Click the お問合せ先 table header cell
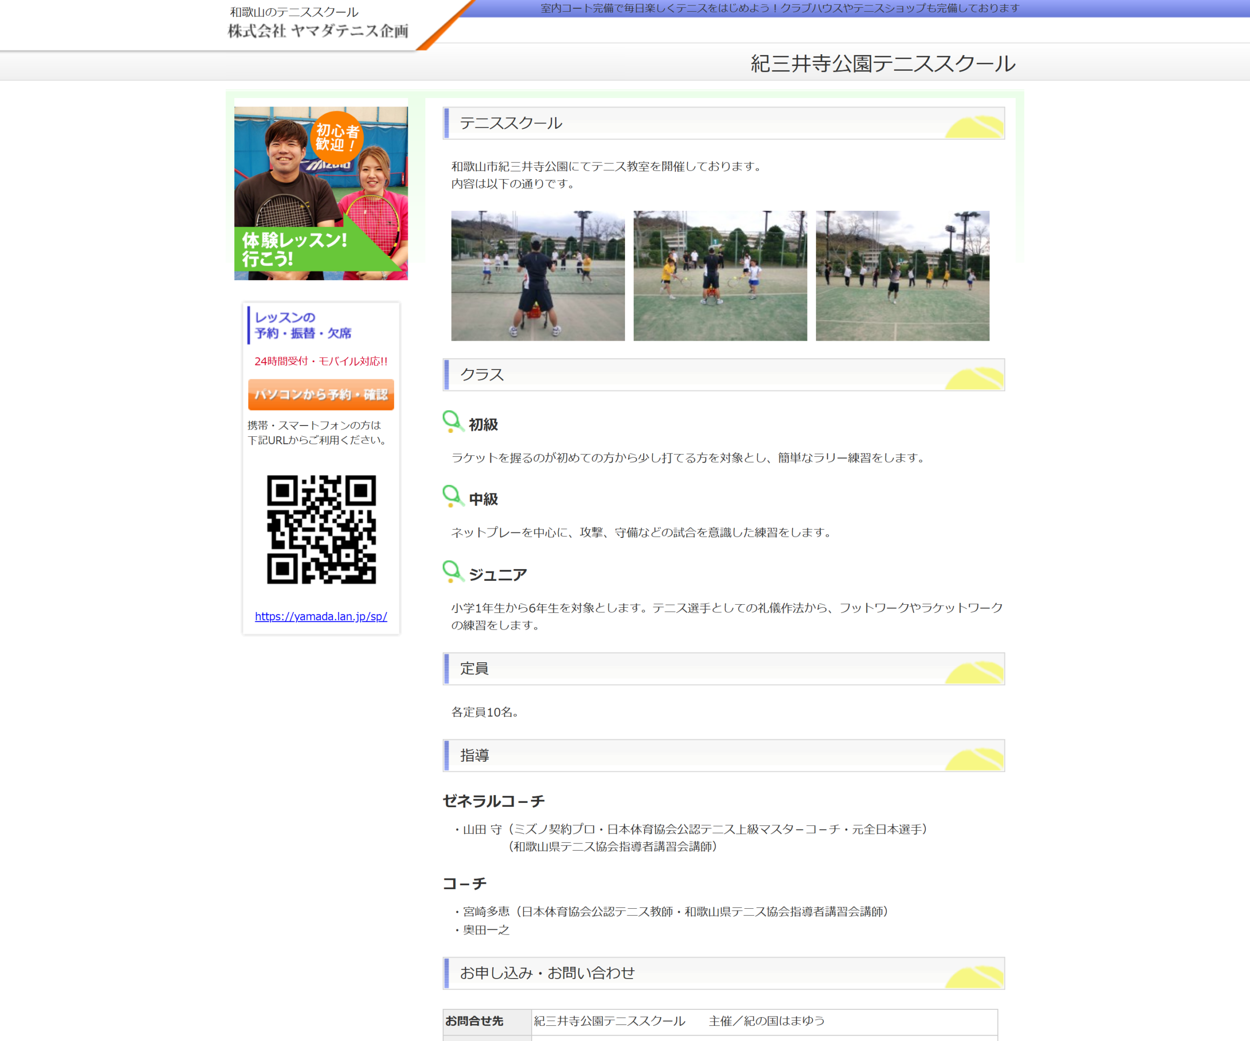Screen dimensions: 1250x1041 pos(487,1021)
